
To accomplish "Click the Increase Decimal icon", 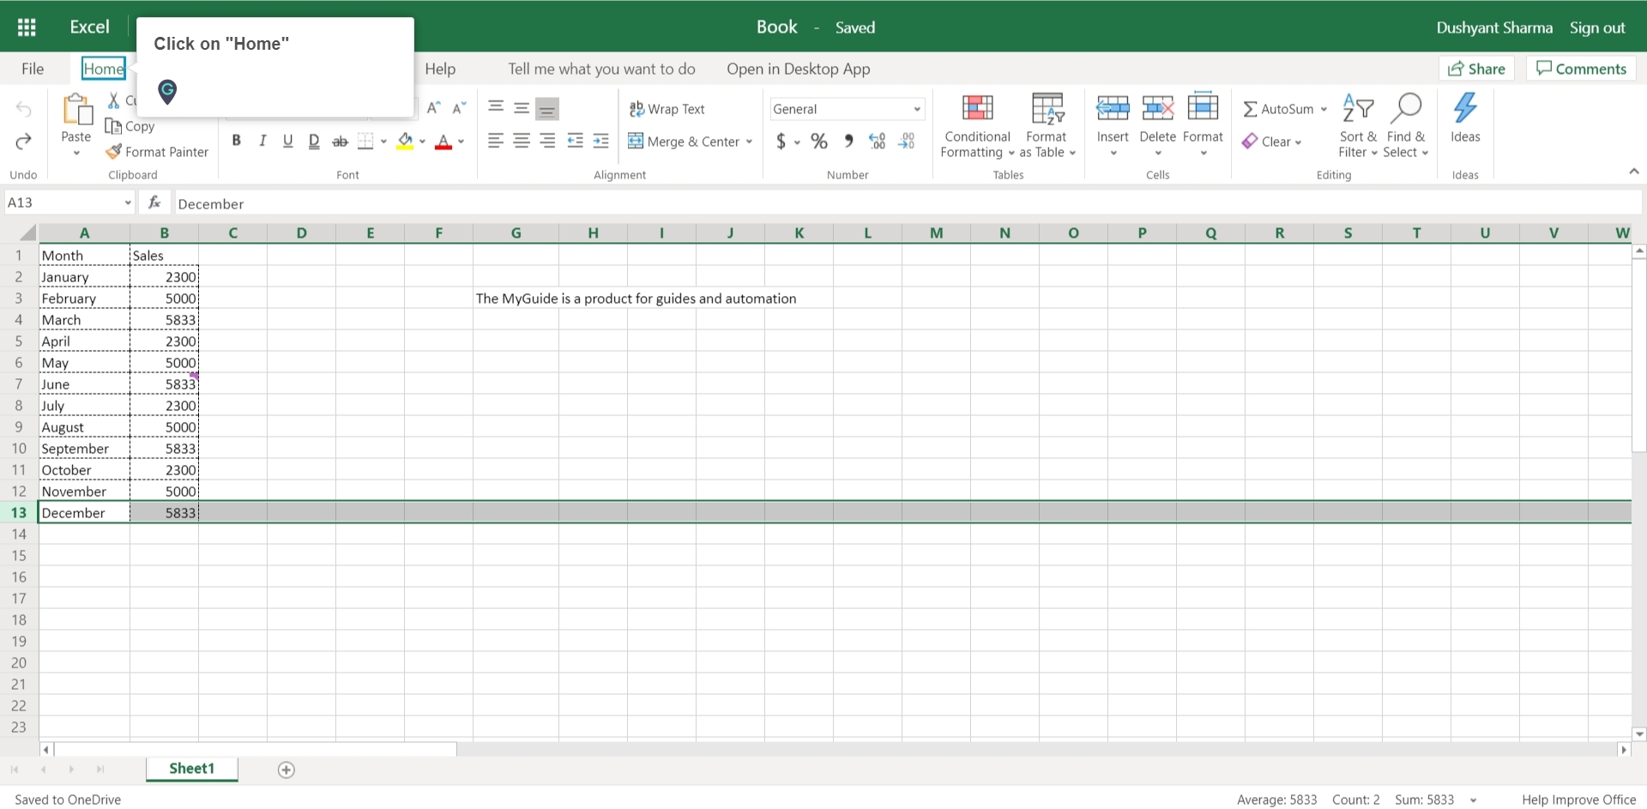I will click(876, 141).
